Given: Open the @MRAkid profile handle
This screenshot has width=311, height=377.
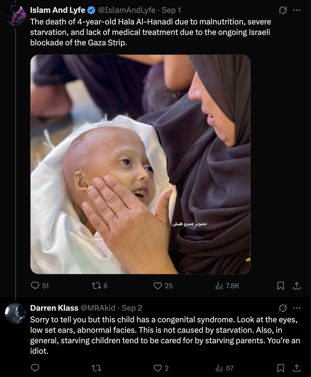Looking at the screenshot, I should click(98, 308).
